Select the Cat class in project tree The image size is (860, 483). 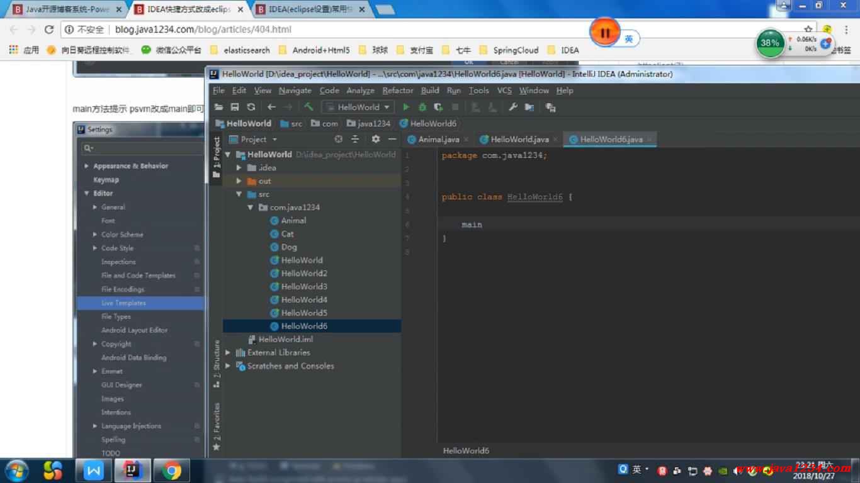tap(287, 234)
